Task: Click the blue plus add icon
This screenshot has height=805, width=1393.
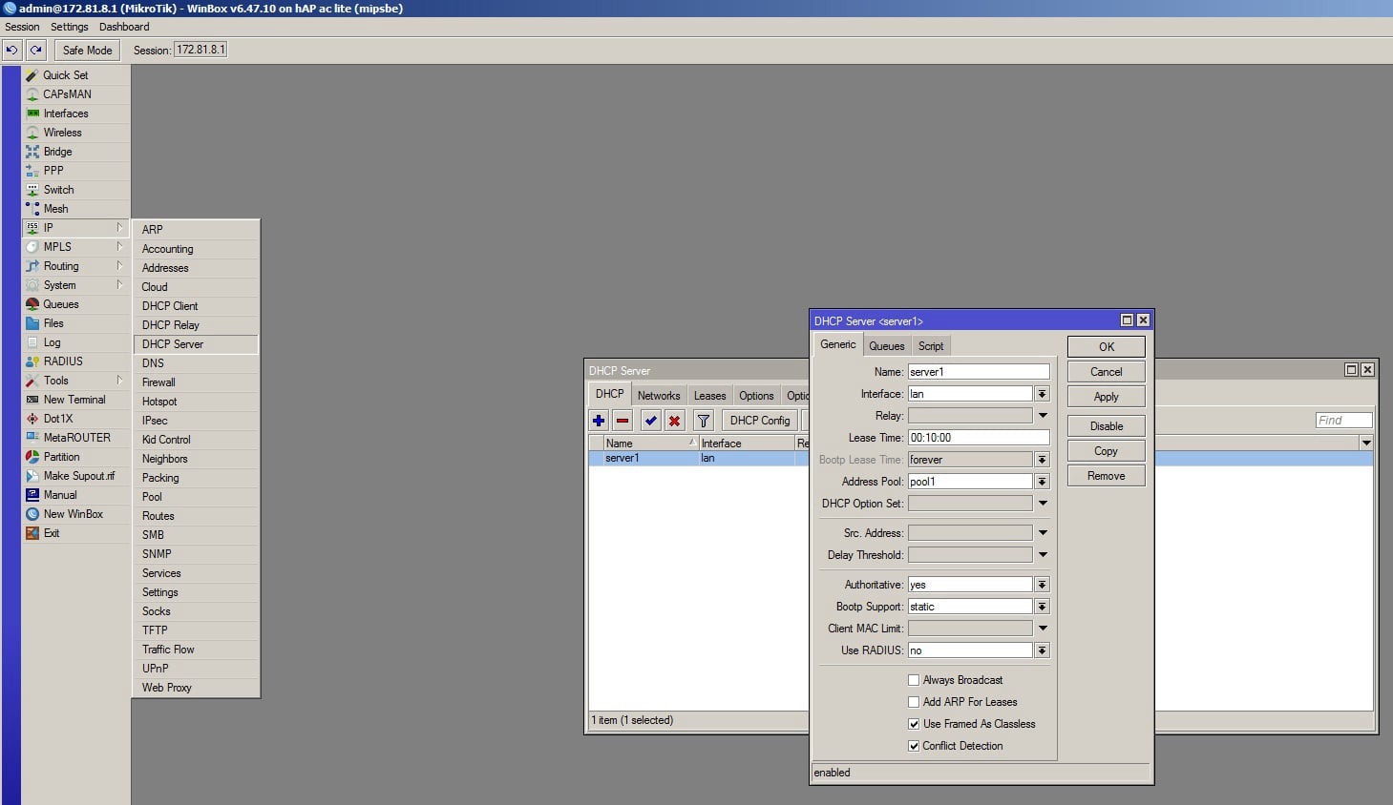Action: [x=599, y=421]
